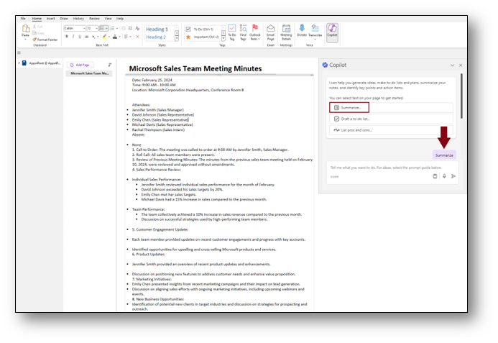
Task: Apply the Heading 2 style
Action: click(x=156, y=37)
